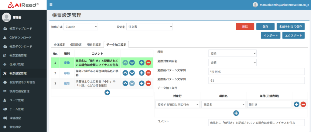Move row 3 削除 down
The width and height of the screenshot is (311, 132).
click(x=132, y=83)
